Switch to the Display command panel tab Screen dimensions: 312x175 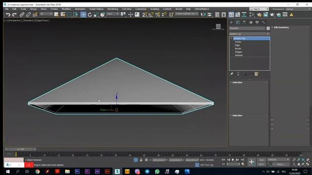(x=257, y=22)
